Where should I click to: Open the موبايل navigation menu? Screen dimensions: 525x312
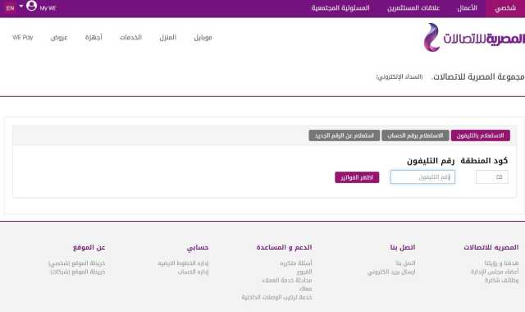tap(203, 38)
